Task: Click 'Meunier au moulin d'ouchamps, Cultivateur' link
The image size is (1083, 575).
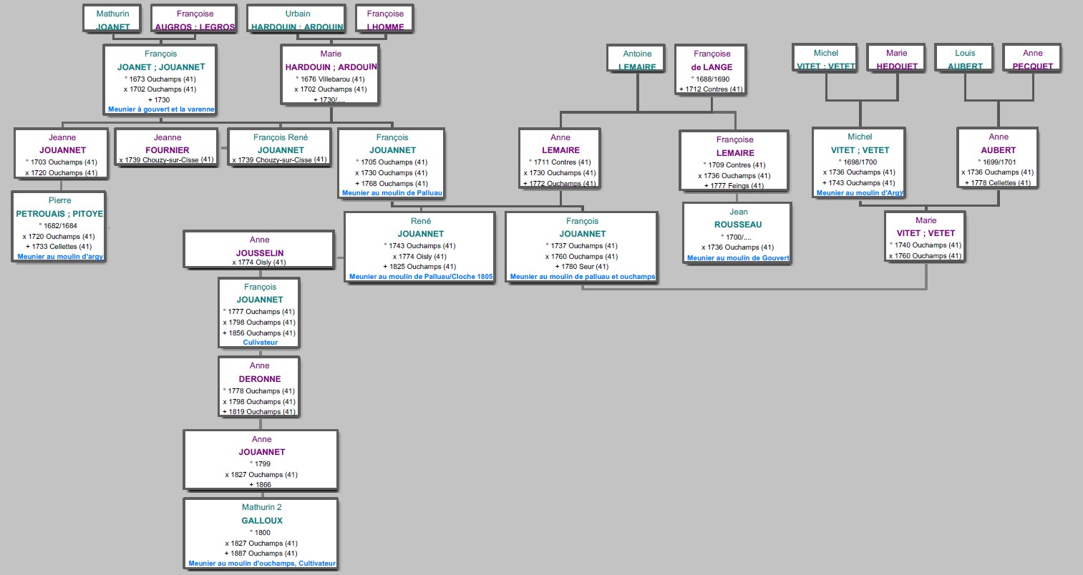Action: (x=261, y=564)
